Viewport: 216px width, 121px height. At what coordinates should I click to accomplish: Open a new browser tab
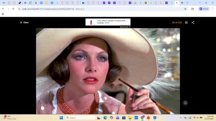(x=187, y=3)
